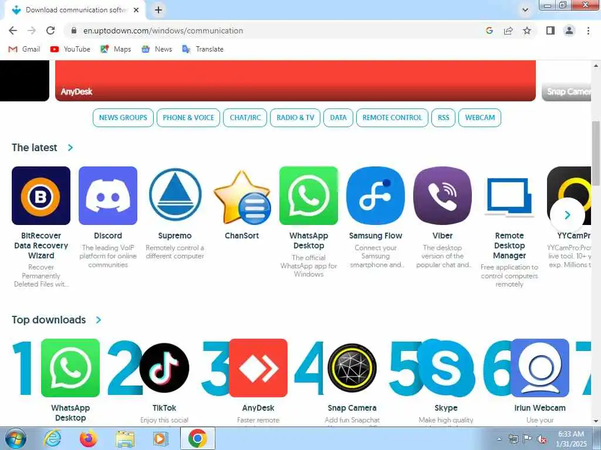Click the Samsung Flow title text
The width and height of the screenshot is (601, 450).
point(376,236)
